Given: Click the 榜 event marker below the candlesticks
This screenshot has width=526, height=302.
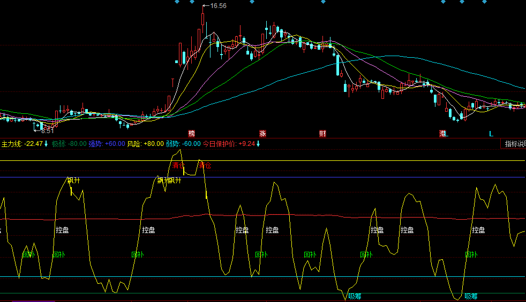Looking at the screenshot, I should click(x=191, y=133).
